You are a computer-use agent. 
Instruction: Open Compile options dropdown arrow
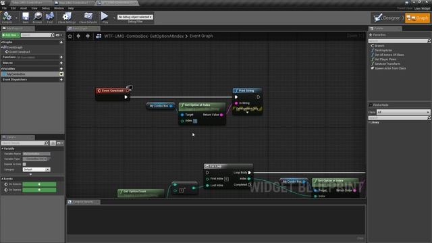point(16,18)
